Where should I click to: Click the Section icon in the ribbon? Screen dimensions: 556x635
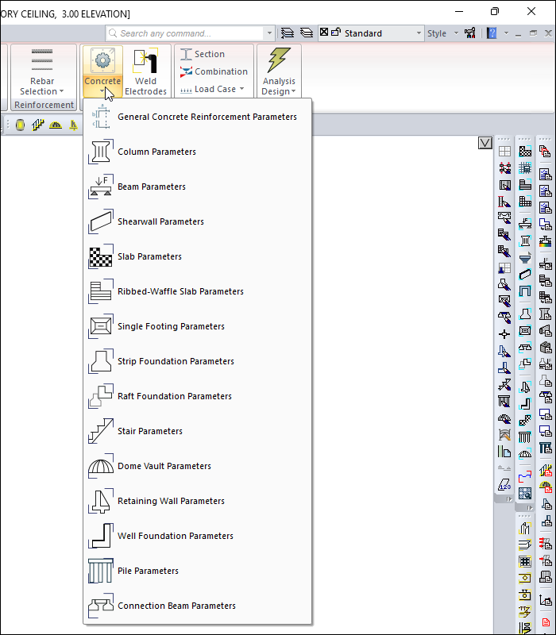[x=186, y=54]
